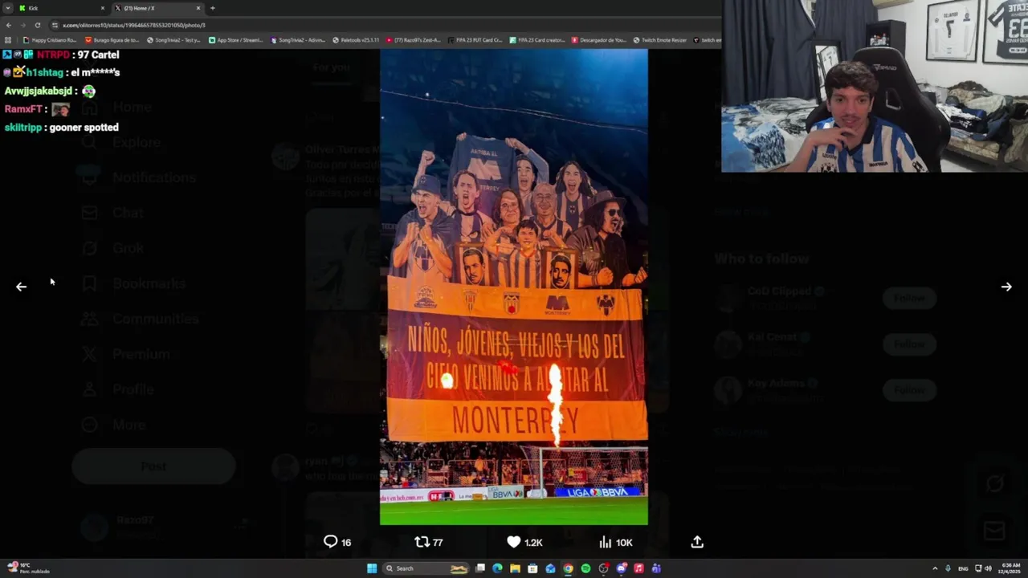The width and height of the screenshot is (1028, 578).
Task: Open clock showing 6:36 AM
Action: click(x=1011, y=568)
